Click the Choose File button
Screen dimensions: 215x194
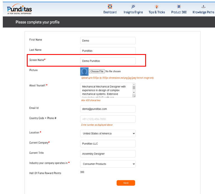click(x=97, y=71)
